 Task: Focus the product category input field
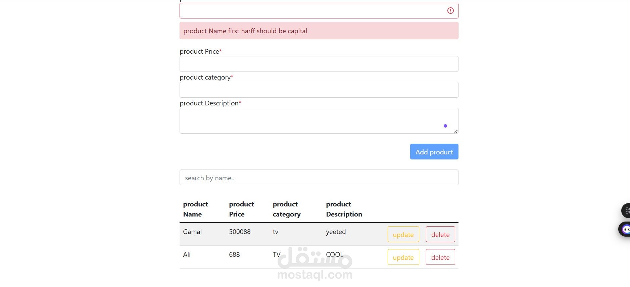[319, 90]
